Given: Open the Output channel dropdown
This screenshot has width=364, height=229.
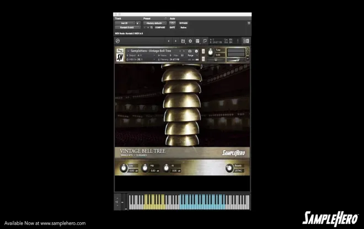Looking at the screenshot, I should (141, 55).
